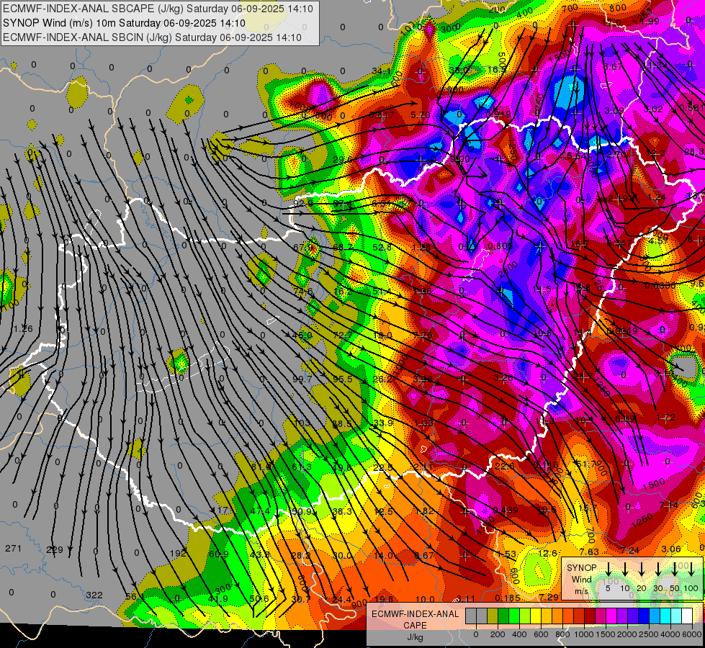Click the '8.67' value on the map
Image resolution: width=705 pixels, height=648 pixels.
coord(424,555)
